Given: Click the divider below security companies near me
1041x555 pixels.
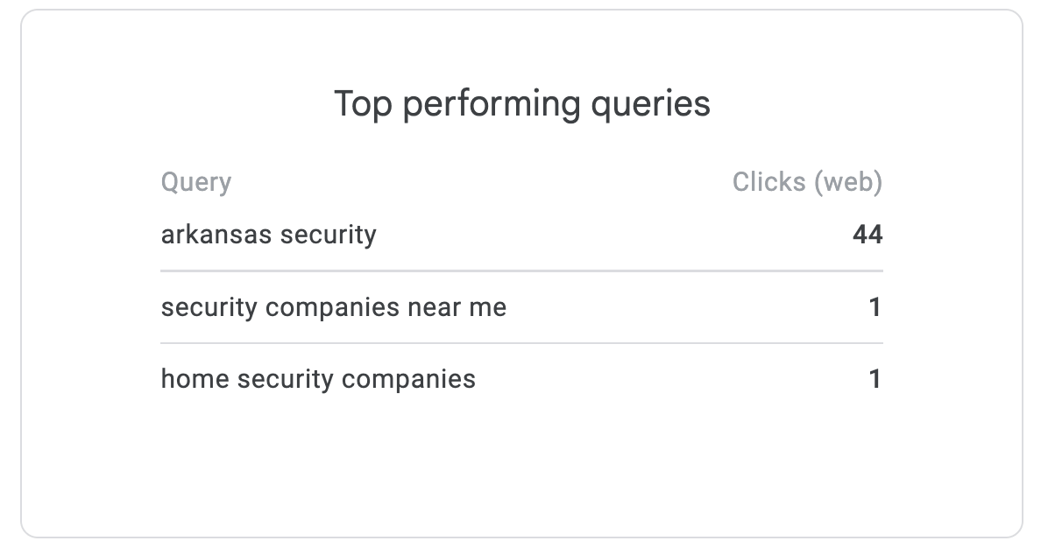Looking at the screenshot, I should point(521,343).
